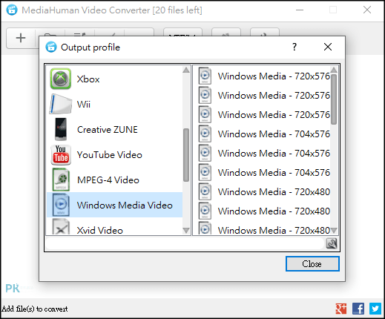
Task: Focus the profile search field below the lists
Action: point(185,243)
